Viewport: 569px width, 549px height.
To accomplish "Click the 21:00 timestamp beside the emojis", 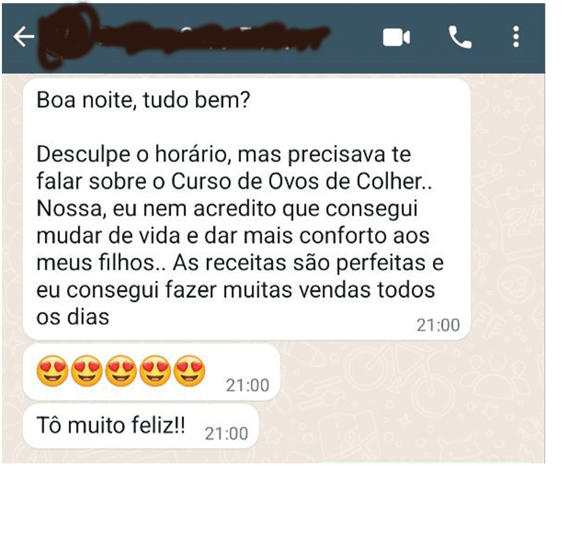I will tap(247, 386).
